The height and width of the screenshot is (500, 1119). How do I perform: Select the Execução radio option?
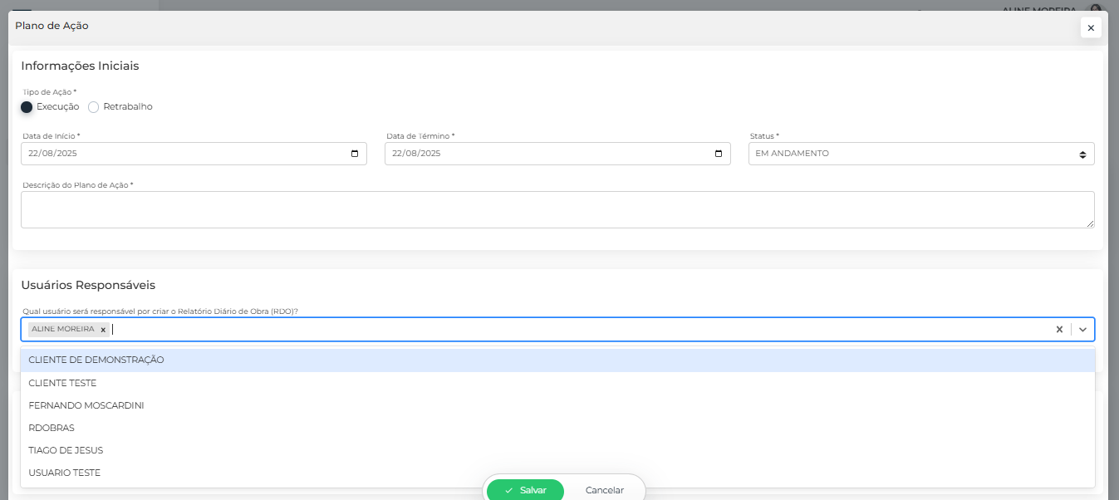pyautogui.click(x=27, y=107)
